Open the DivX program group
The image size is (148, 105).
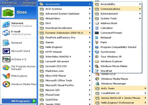65,23
